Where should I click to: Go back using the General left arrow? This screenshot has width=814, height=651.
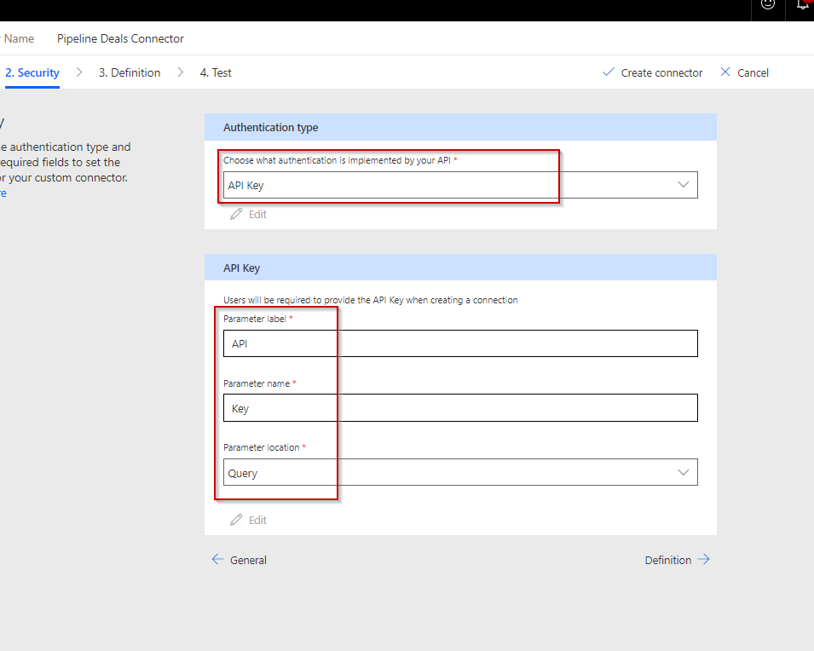click(218, 560)
